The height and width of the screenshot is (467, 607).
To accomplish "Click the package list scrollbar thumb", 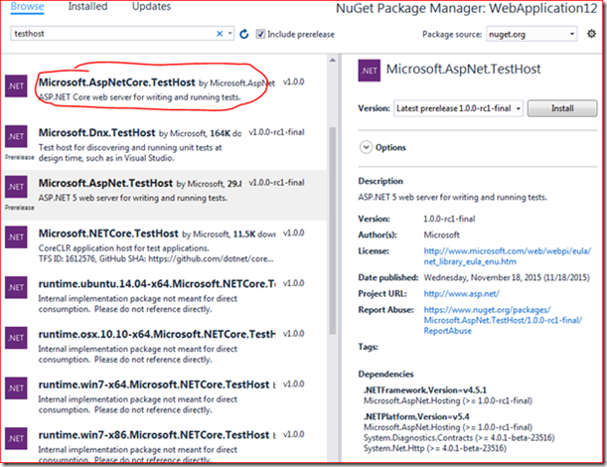I will (333, 231).
